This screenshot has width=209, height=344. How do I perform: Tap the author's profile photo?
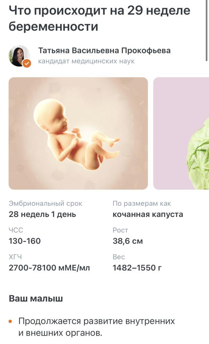(x=19, y=56)
